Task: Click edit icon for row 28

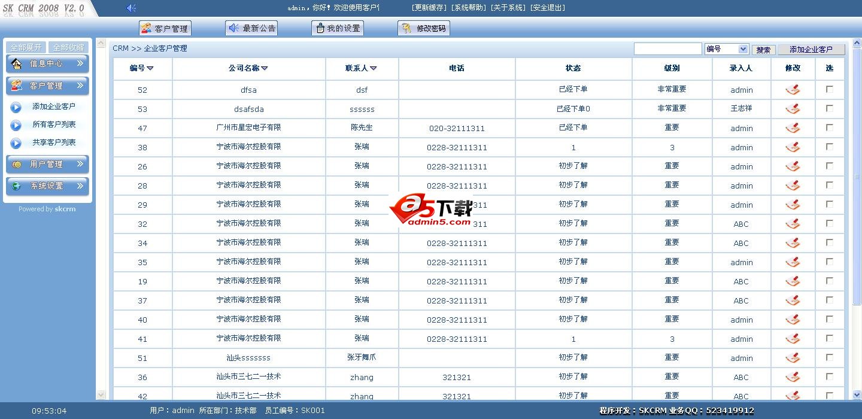Action: point(793,186)
